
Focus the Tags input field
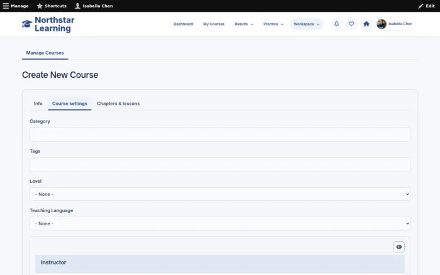pyautogui.click(x=220, y=164)
